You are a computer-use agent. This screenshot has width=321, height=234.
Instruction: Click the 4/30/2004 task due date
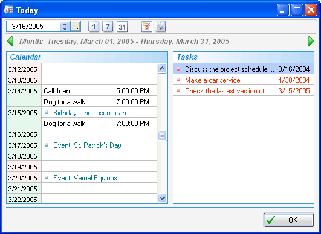294,80
